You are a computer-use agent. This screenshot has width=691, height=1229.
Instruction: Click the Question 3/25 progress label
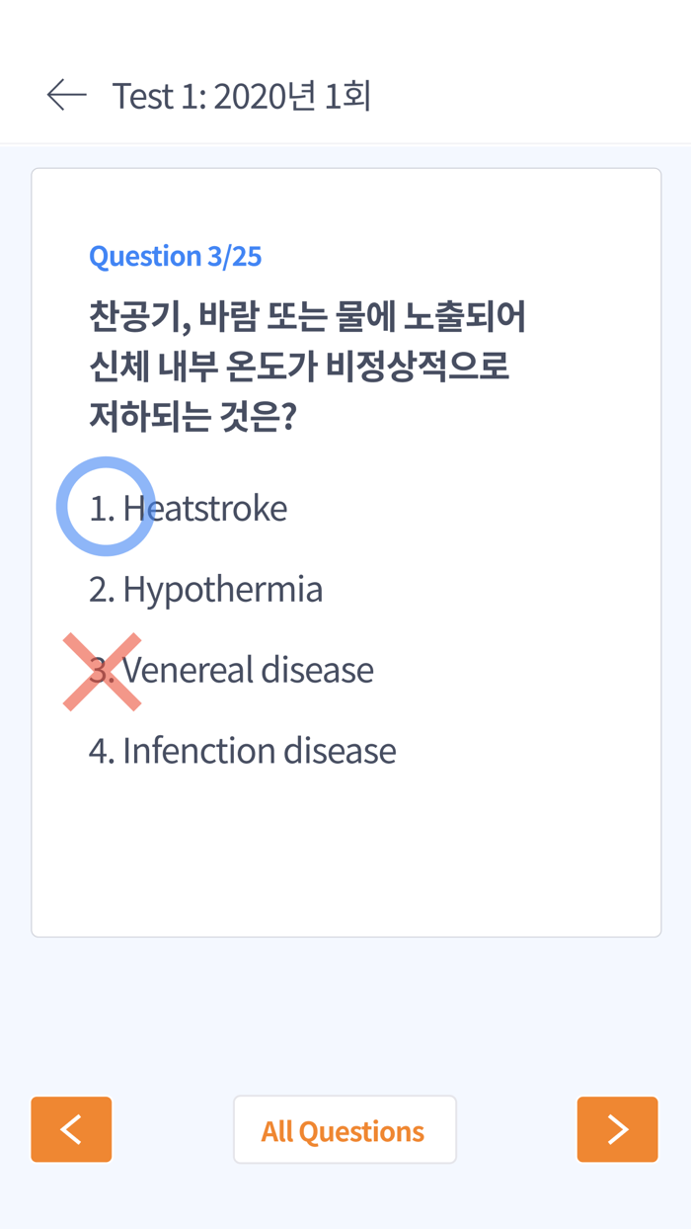coord(175,255)
